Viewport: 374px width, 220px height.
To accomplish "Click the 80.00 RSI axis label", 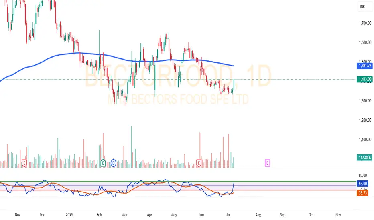I will [363, 176].
